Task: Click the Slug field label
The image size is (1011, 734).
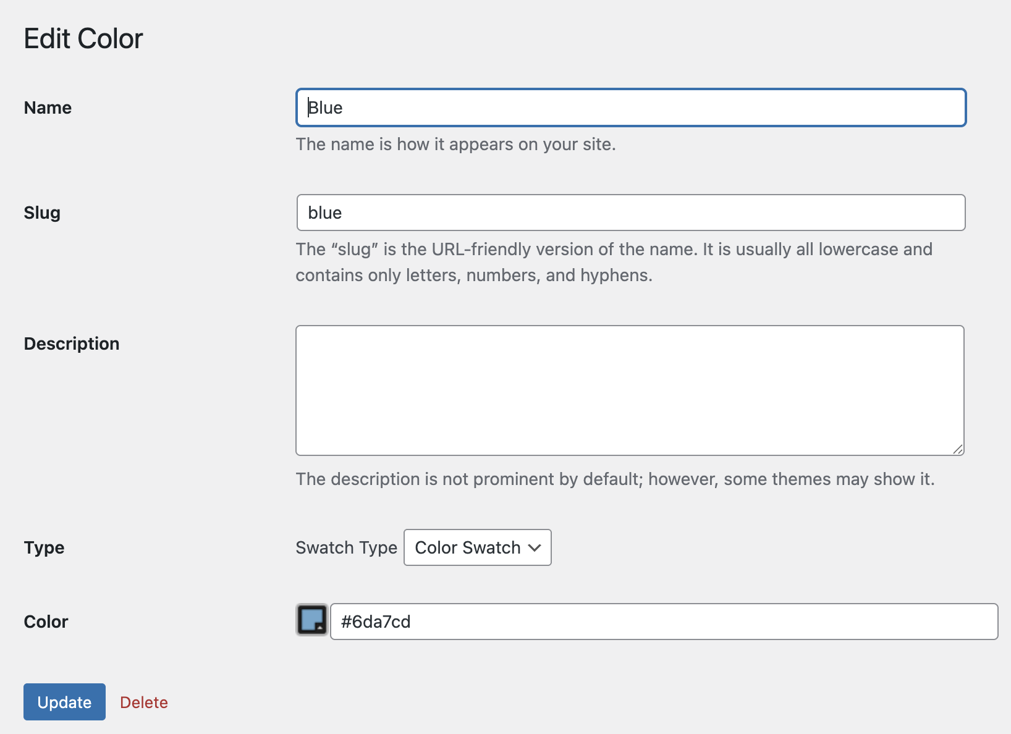Action: coord(42,213)
